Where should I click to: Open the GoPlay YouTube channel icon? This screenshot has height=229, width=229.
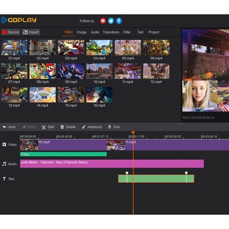click(103, 21)
